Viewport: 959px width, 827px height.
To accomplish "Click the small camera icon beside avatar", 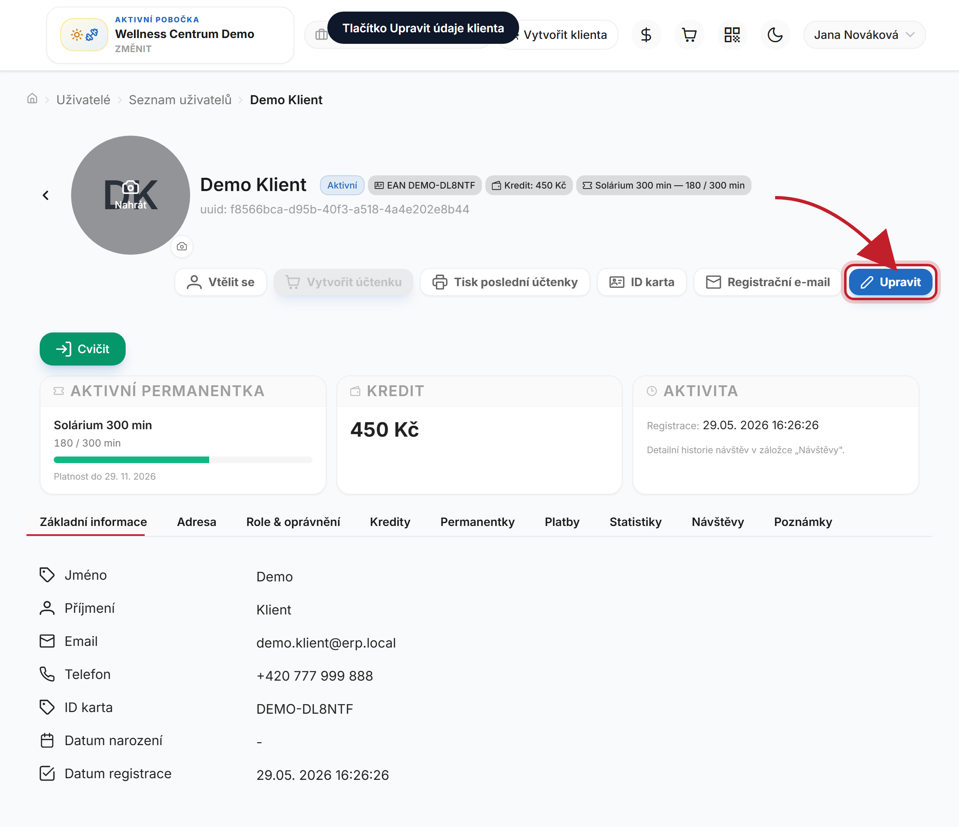I will point(182,246).
